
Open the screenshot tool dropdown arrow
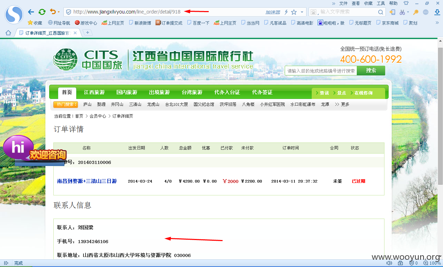click(408, 12)
